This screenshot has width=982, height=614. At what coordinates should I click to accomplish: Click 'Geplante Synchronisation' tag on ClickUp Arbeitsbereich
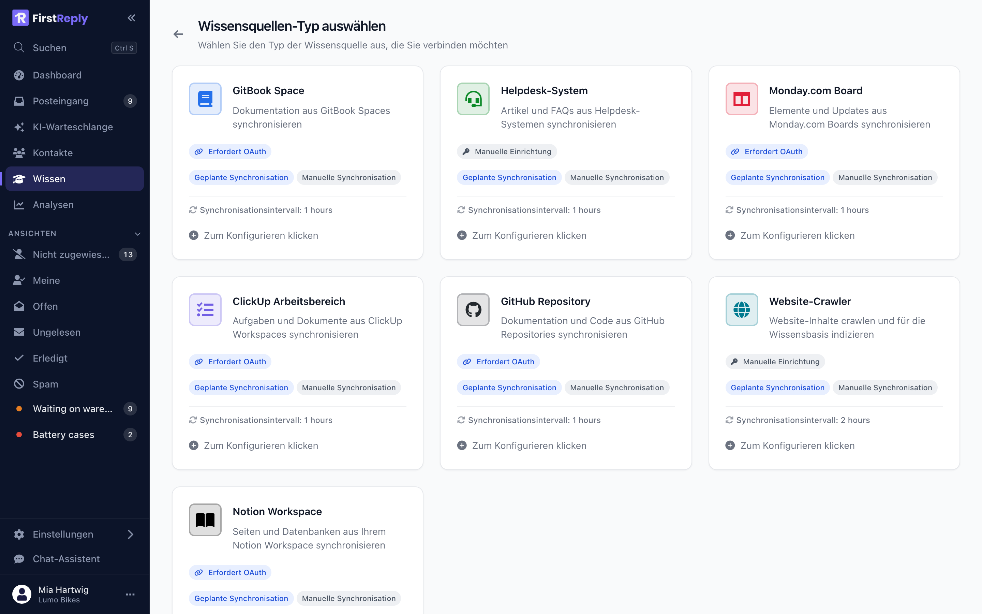241,388
